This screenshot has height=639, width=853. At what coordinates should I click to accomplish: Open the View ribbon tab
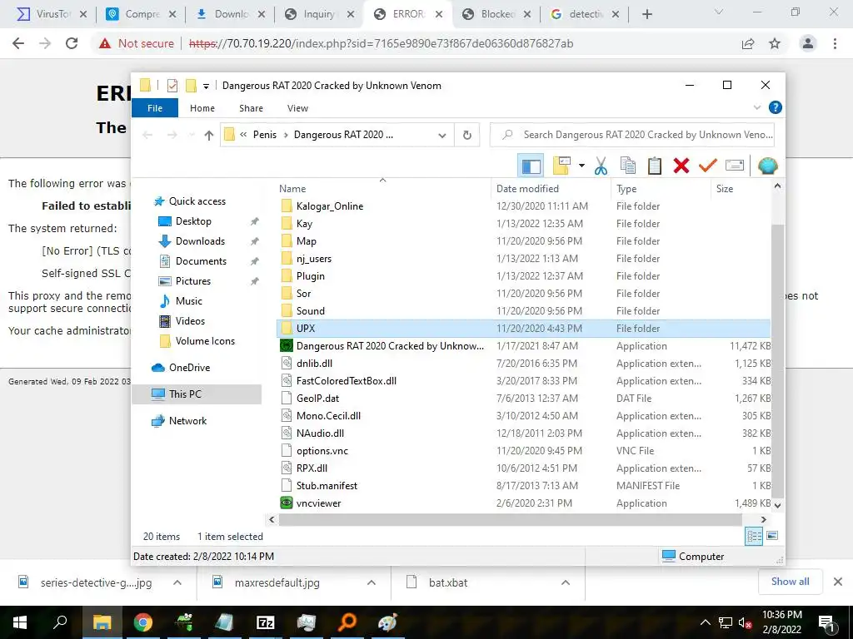click(x=297, y=108)
